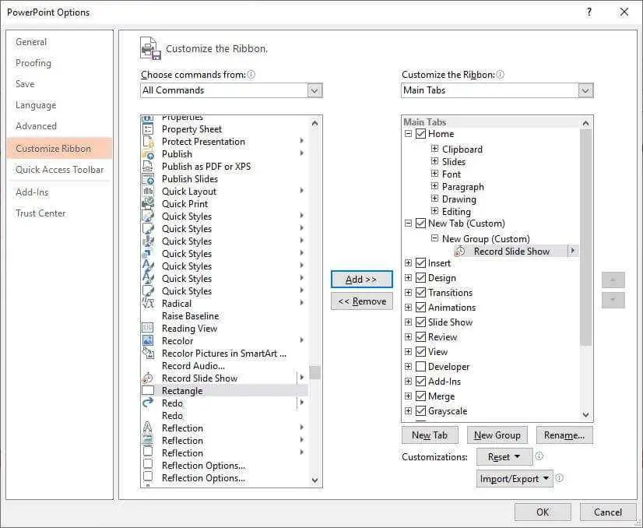This screenshot has height=528, width=643.
Task: Click Record Slide Show icon under New Group
Action: click(459, 252)
